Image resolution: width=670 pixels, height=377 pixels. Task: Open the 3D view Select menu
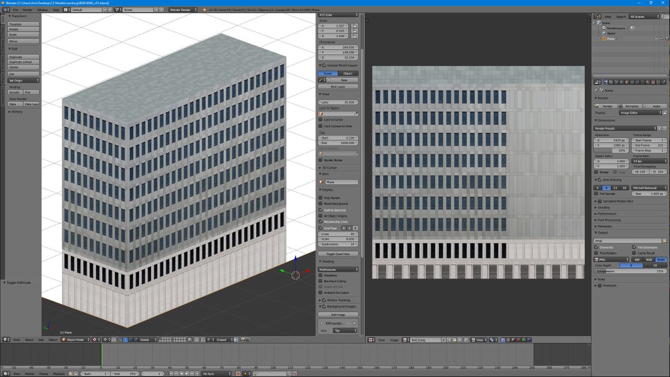(28, 340)
